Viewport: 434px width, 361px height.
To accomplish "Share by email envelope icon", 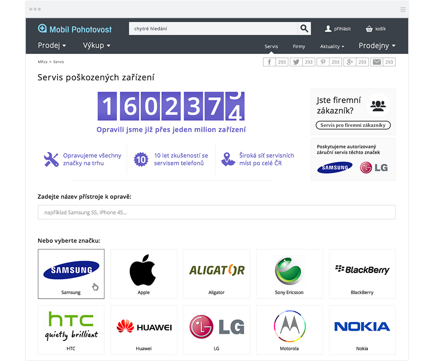I will 377,62.
